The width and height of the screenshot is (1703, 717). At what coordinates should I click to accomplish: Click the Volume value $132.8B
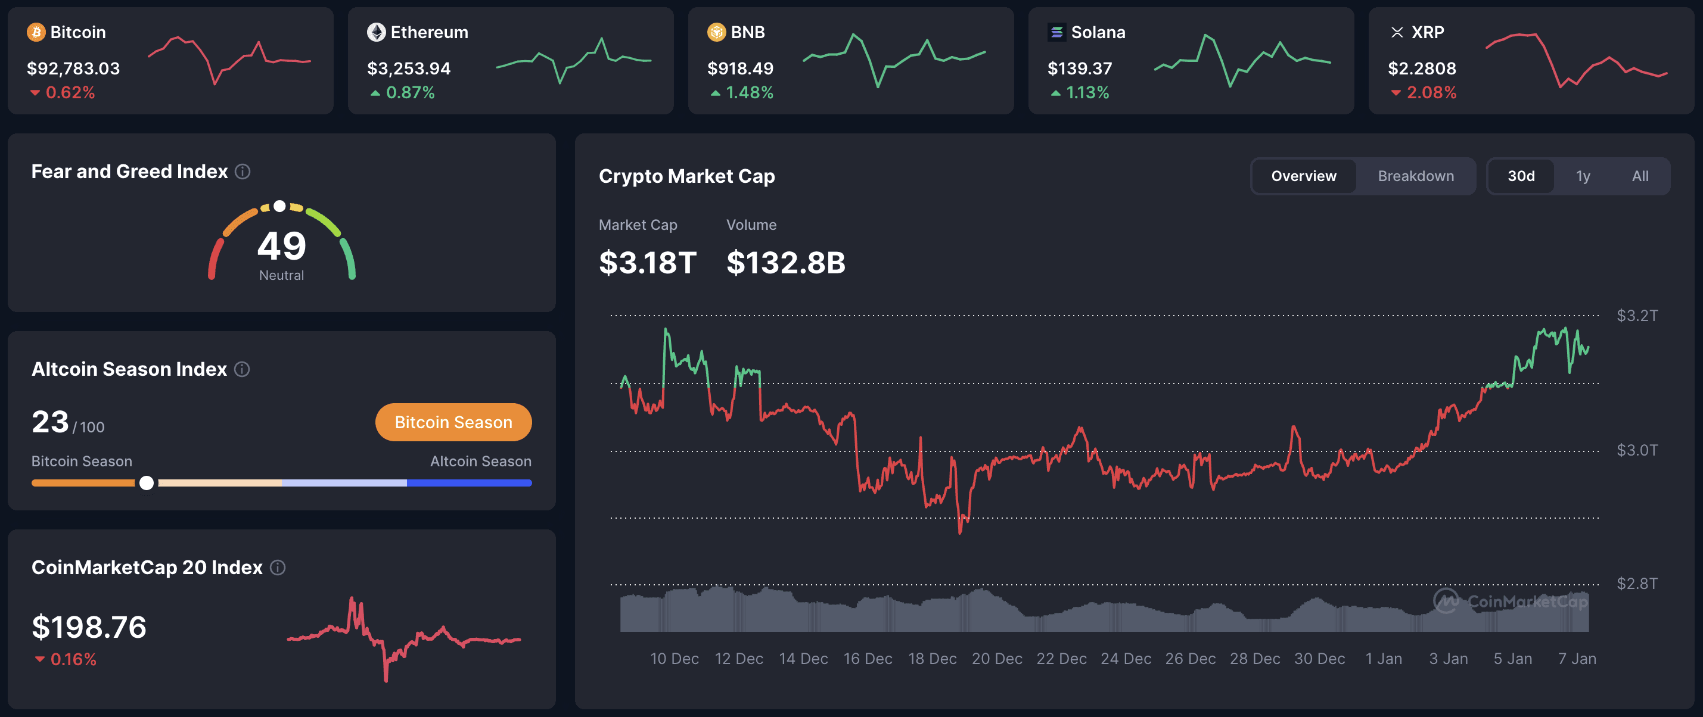tap(786, 263)
